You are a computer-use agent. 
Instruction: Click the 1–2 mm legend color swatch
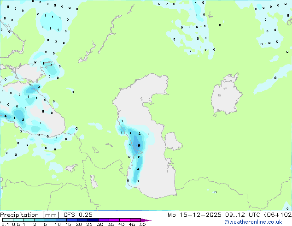click(x=29, y=220)
